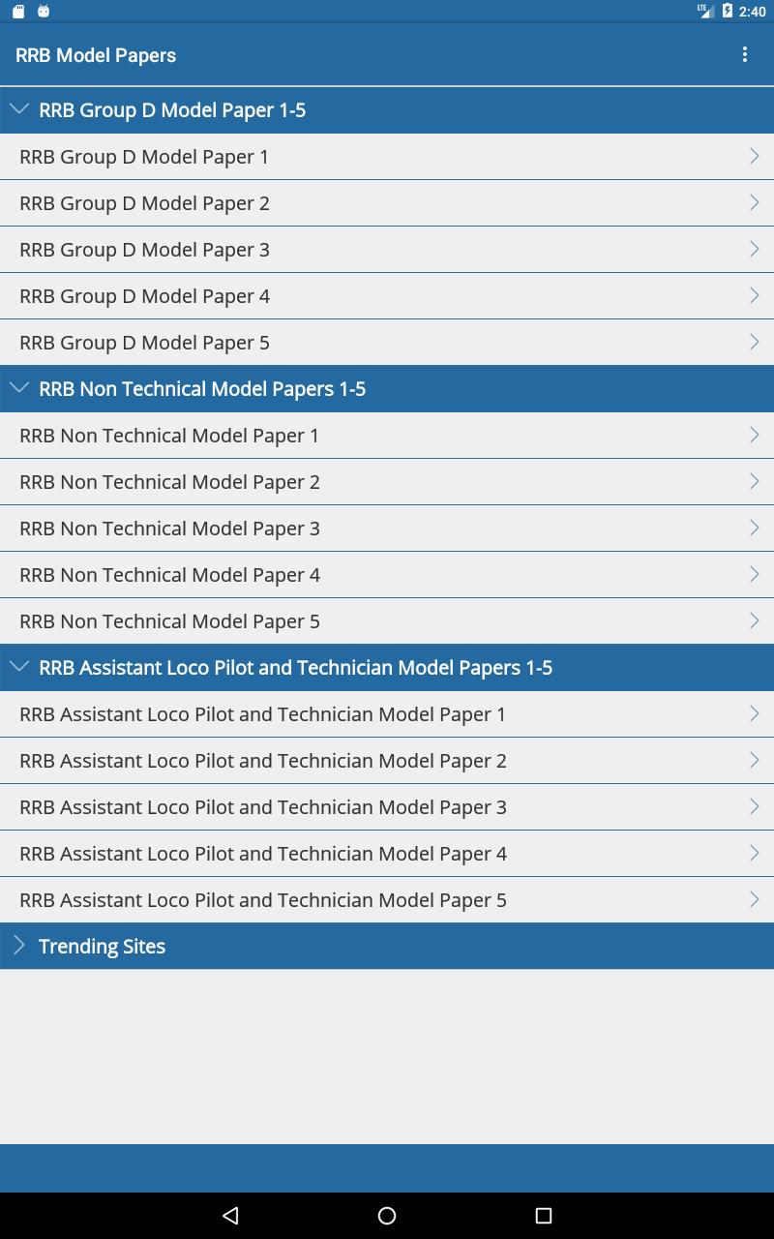Image resolution: width=774 pixels, height=1239 pixels.
Task: Open RRB Group D Model Paper 4
Action: (387, 296)
